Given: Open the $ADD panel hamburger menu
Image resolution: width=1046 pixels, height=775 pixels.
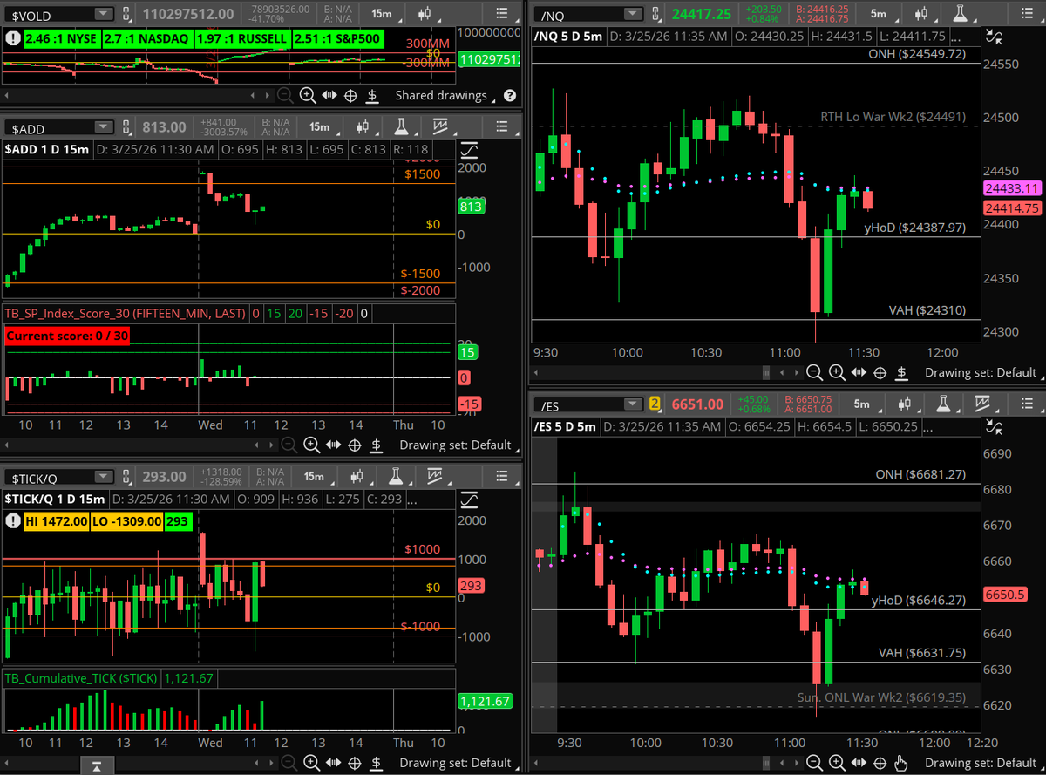Looking at the screenshot, I should [500, 127].
